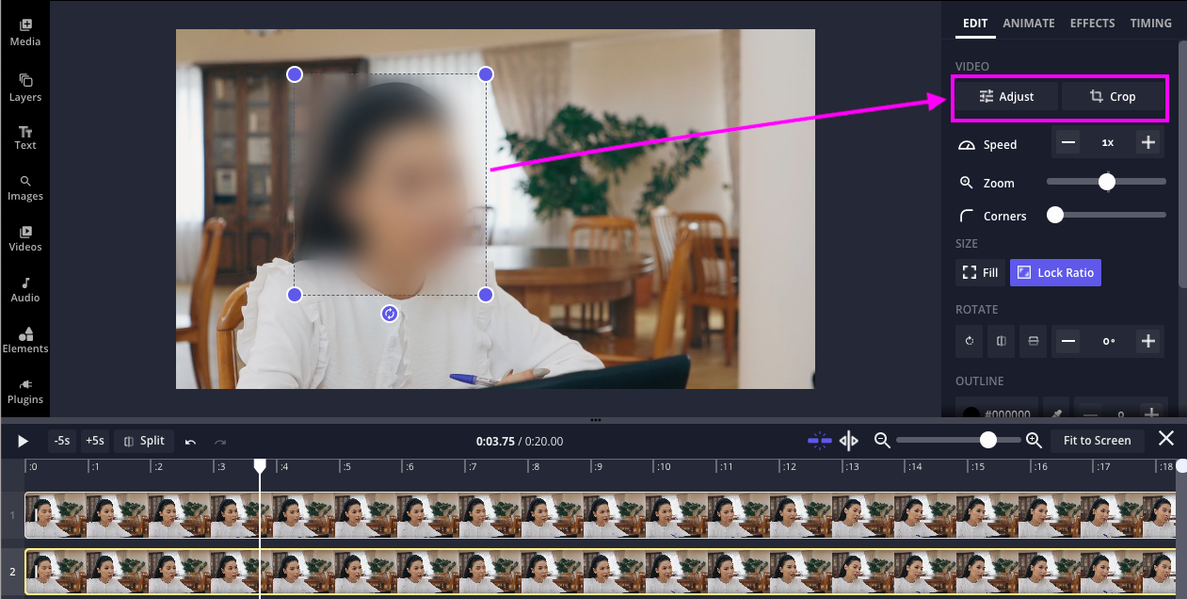Open the Layers panel

tap(25, 88)
